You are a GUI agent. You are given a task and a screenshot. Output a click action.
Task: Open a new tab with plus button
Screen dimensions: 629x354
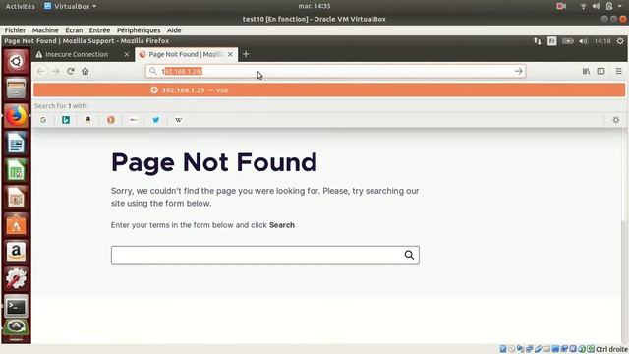coord(246,54)
